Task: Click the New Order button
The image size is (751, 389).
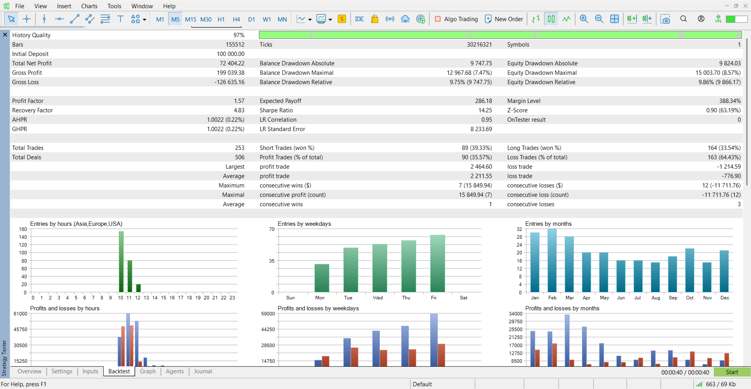Action: pyautogui.click(x=504, y=19)
